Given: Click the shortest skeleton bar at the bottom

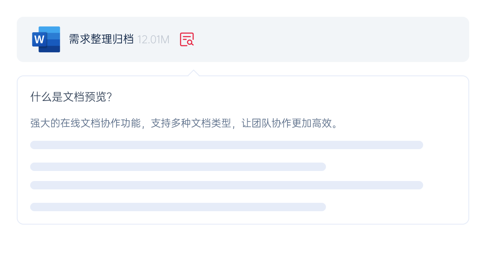Looking at the screenshot, I should point(178,207).
